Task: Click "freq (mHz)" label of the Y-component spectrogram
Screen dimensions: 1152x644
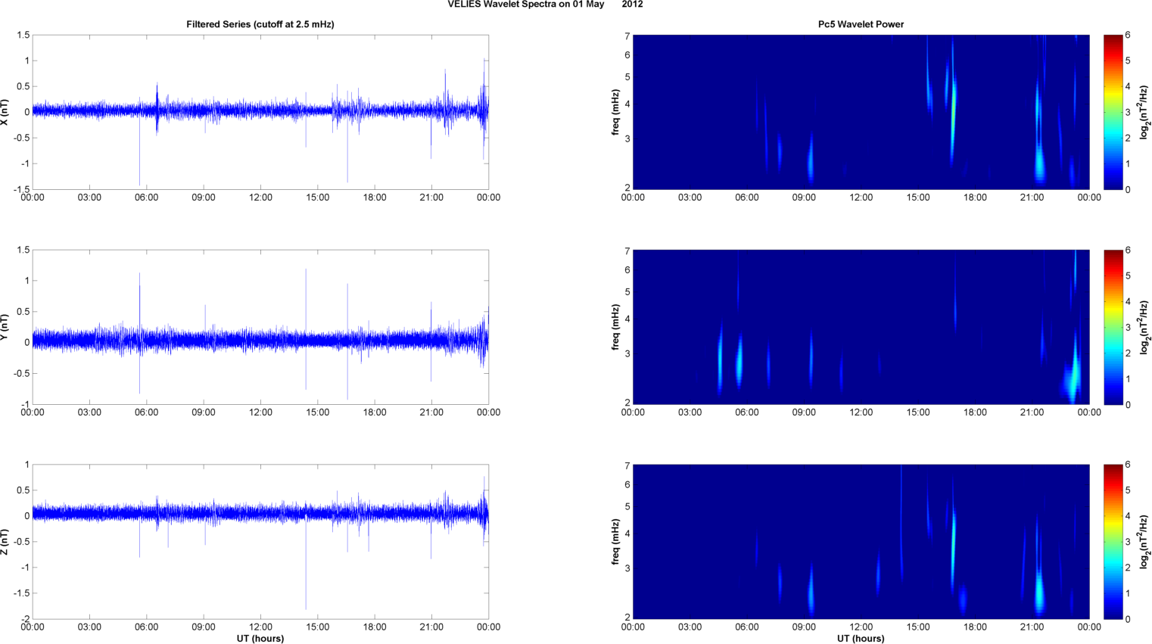Action: [616, 327]
